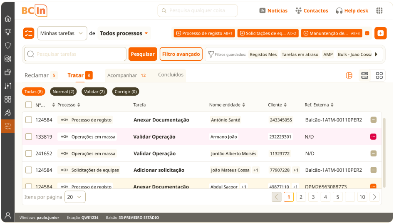
Task: Click the saved filters funnel icon
Action: tap(211, 54)
